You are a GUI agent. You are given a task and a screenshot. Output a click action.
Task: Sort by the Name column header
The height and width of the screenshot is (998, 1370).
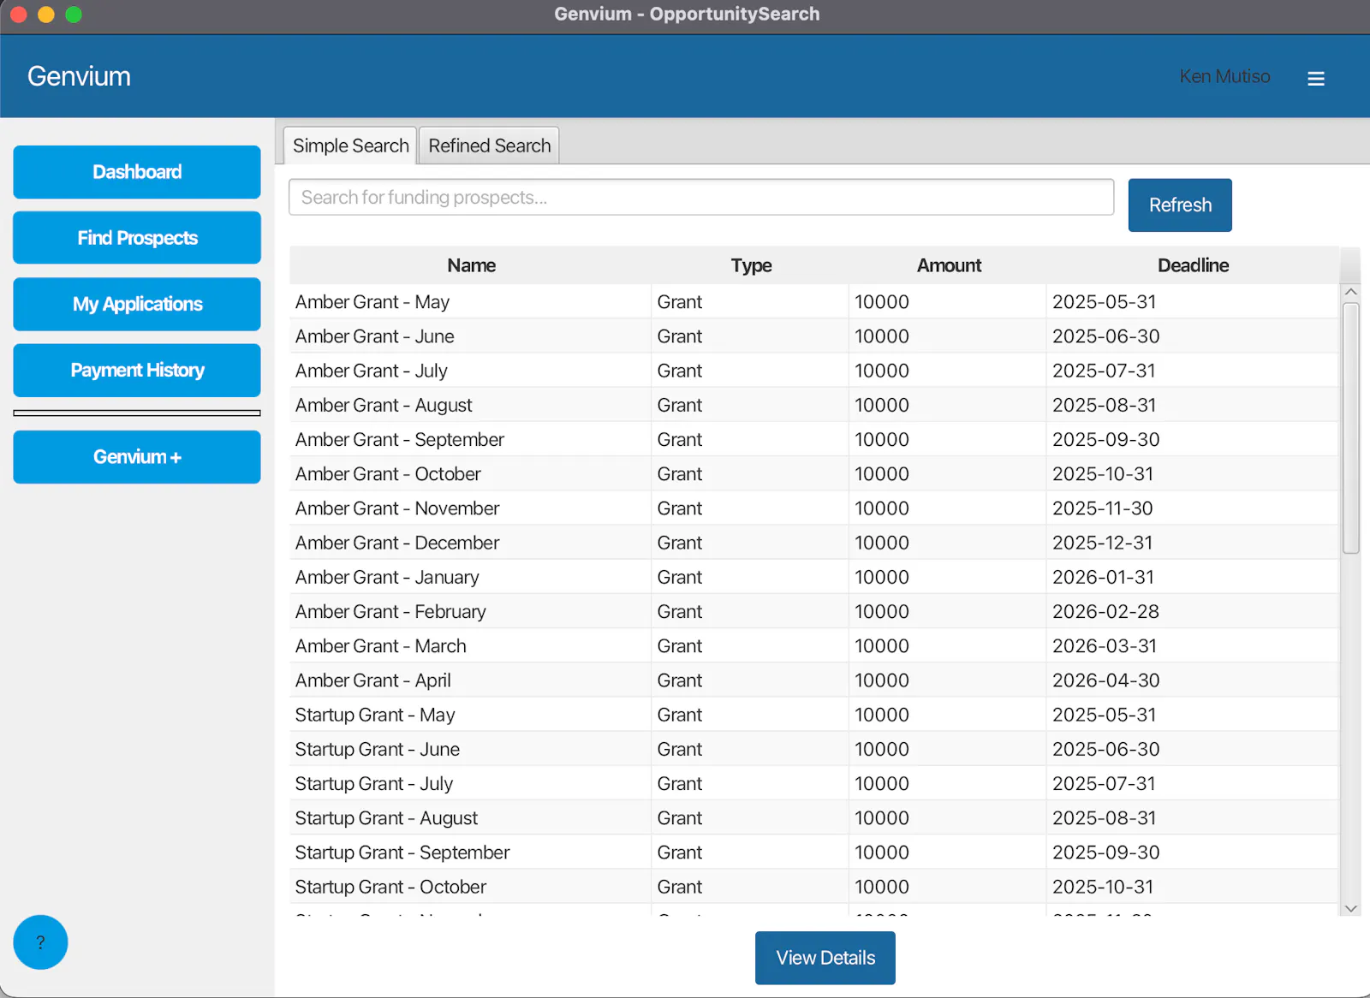point(471,265)
